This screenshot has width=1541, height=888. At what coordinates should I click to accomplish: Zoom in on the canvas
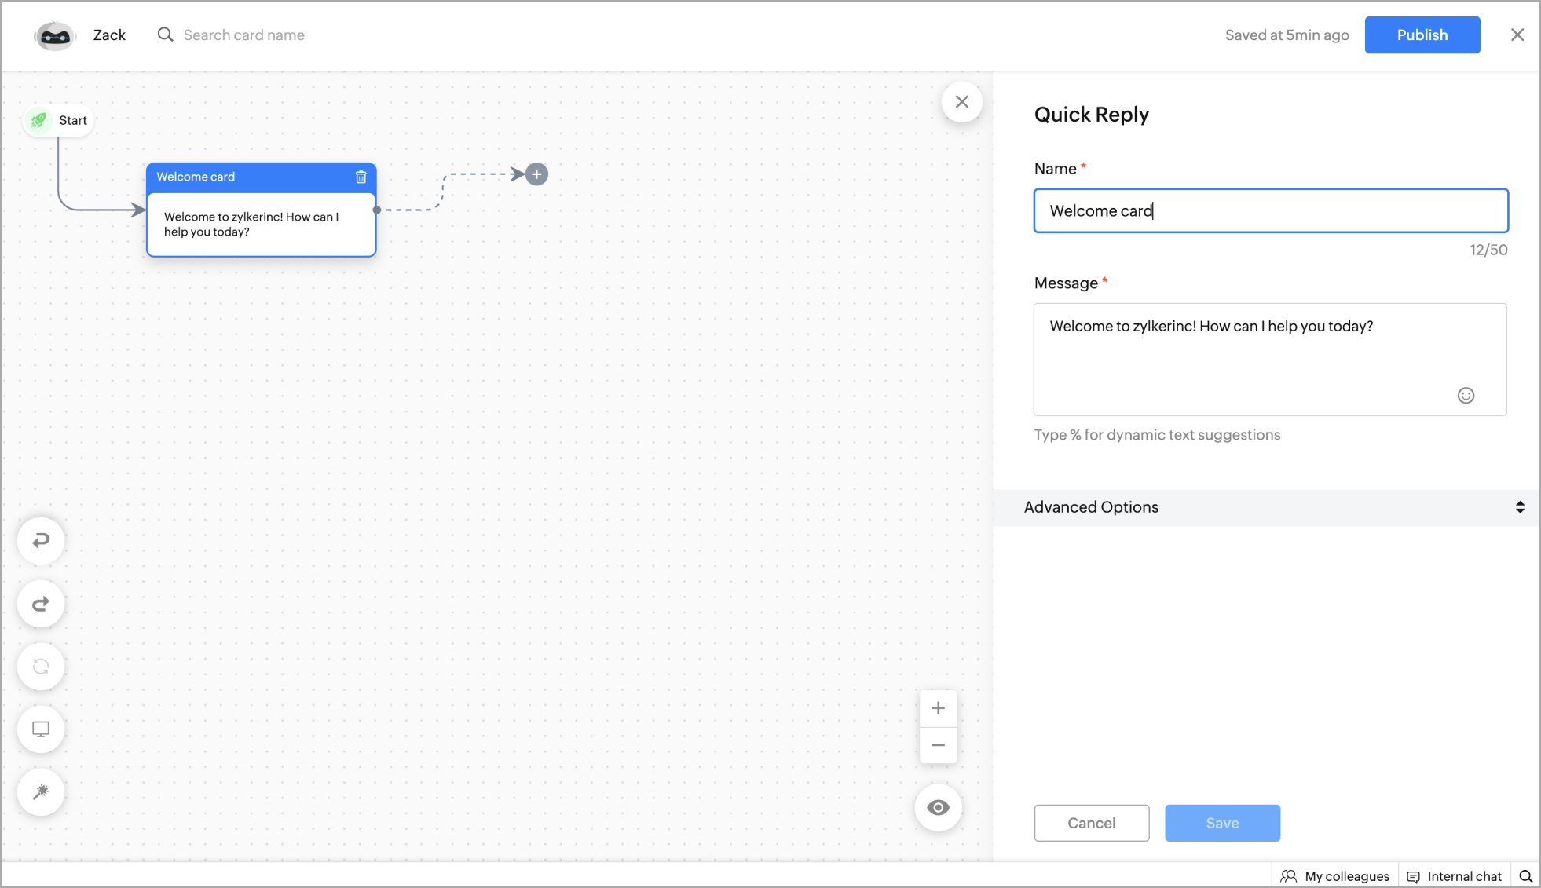[939, 708]
